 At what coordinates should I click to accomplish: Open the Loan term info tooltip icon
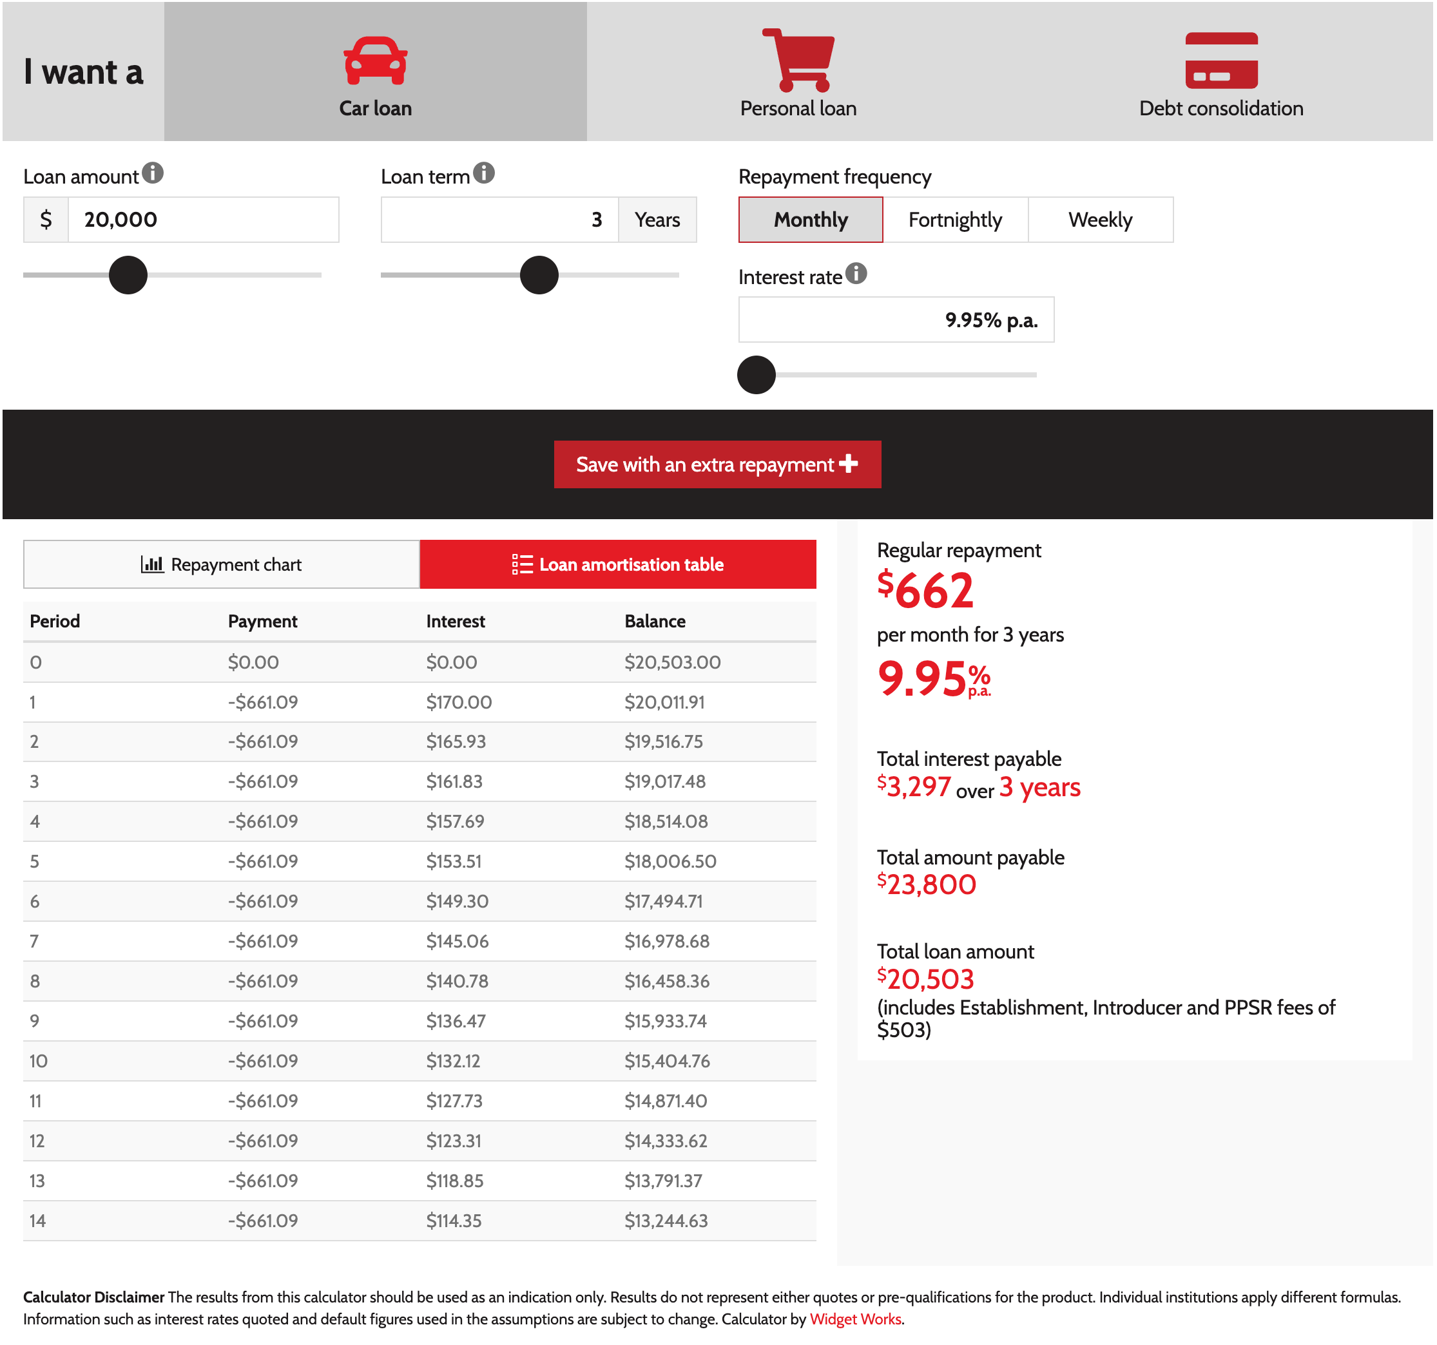coord(483,173)
